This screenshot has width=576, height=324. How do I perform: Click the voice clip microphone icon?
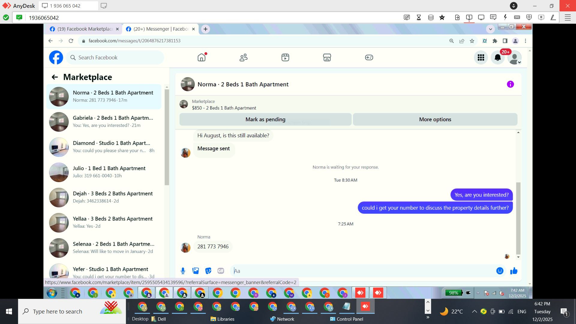coord(183,271)
